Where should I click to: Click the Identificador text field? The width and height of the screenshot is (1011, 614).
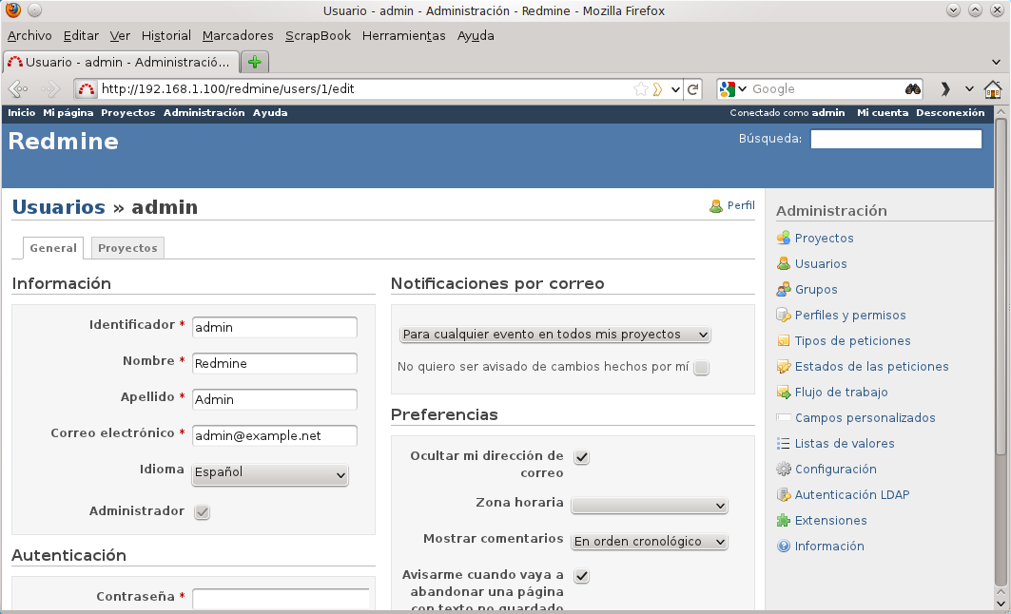(x=275, y=327)
